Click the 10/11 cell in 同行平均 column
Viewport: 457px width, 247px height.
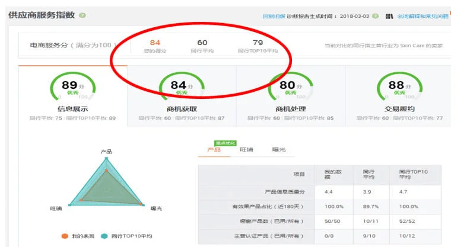370,222
